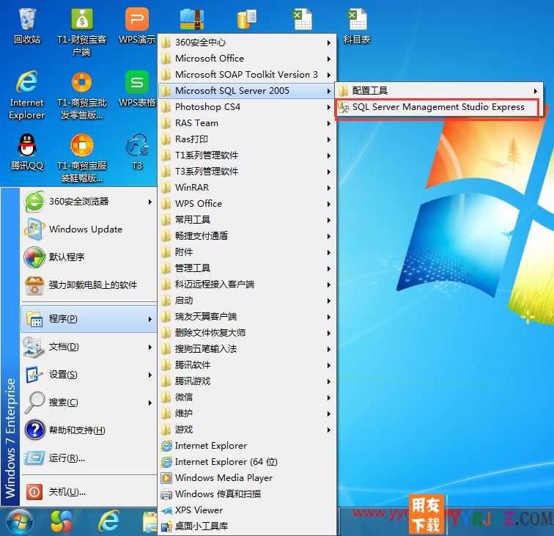Open RAS Team program folder

[247, 123]
